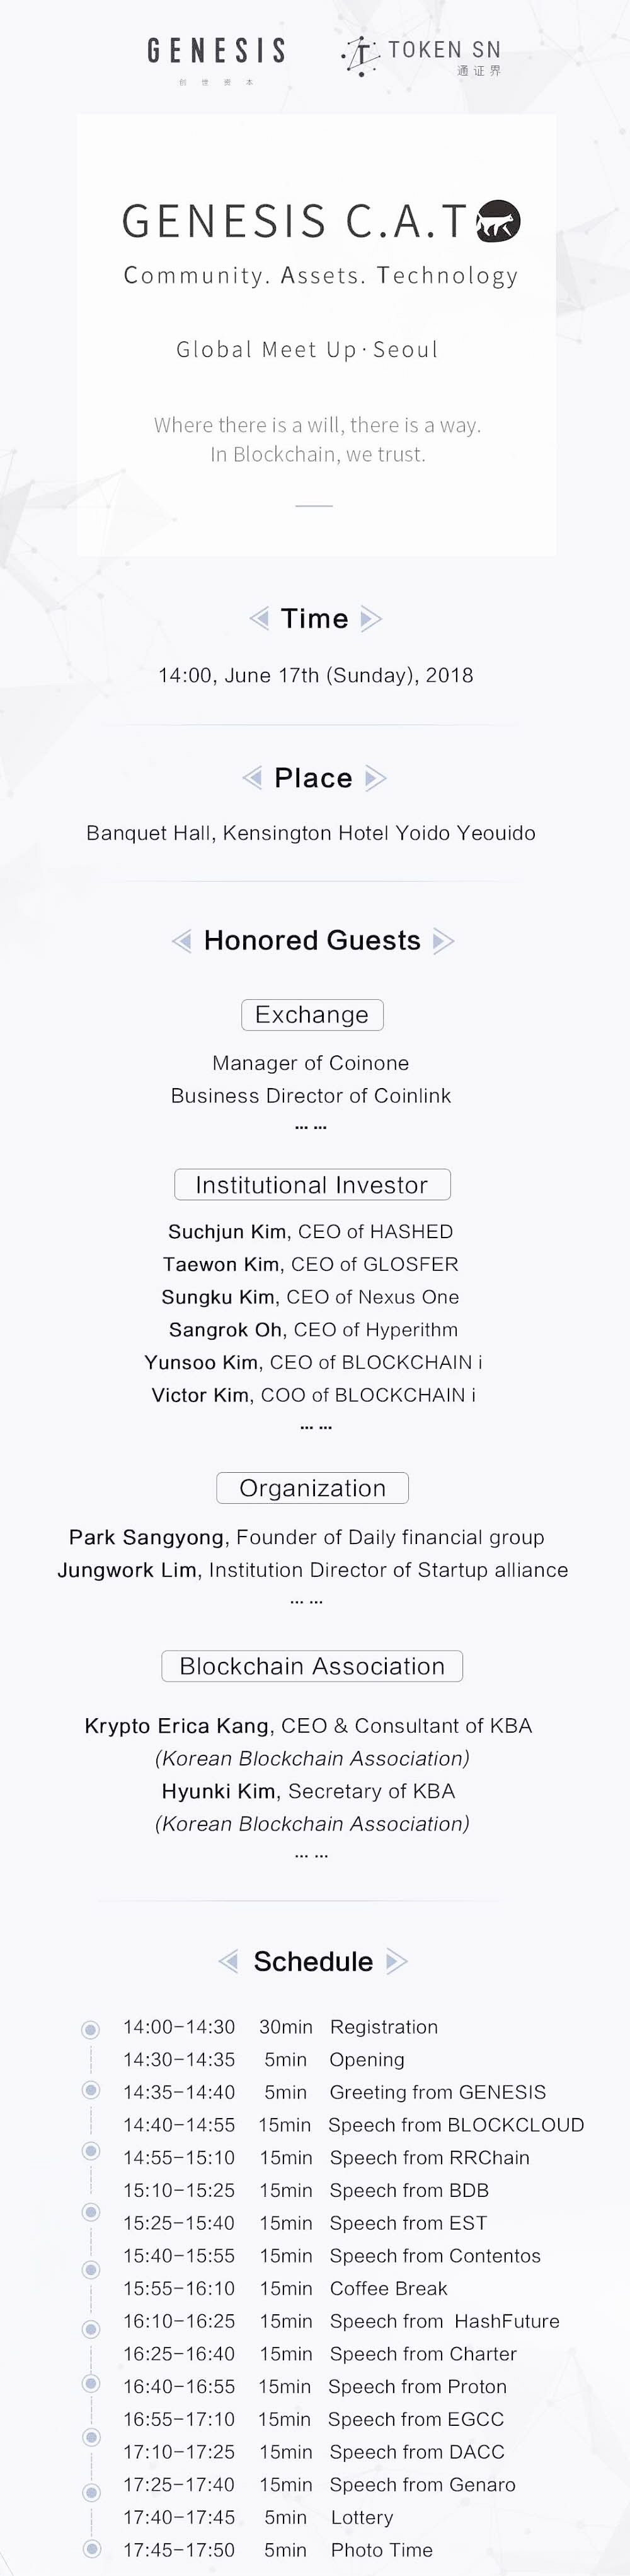
Task: Click left arrow beside Schedule heading
Action: point(229,1961)
